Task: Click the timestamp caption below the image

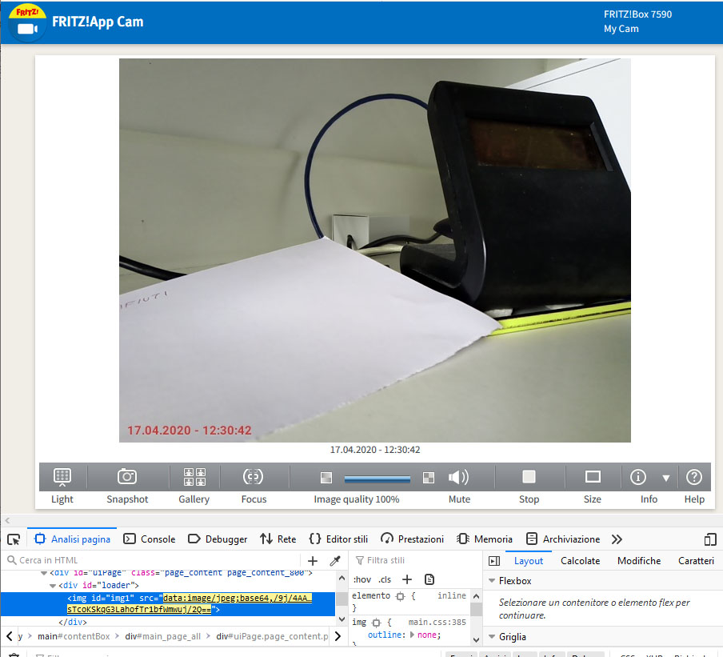Action: [x=375, y=450]
